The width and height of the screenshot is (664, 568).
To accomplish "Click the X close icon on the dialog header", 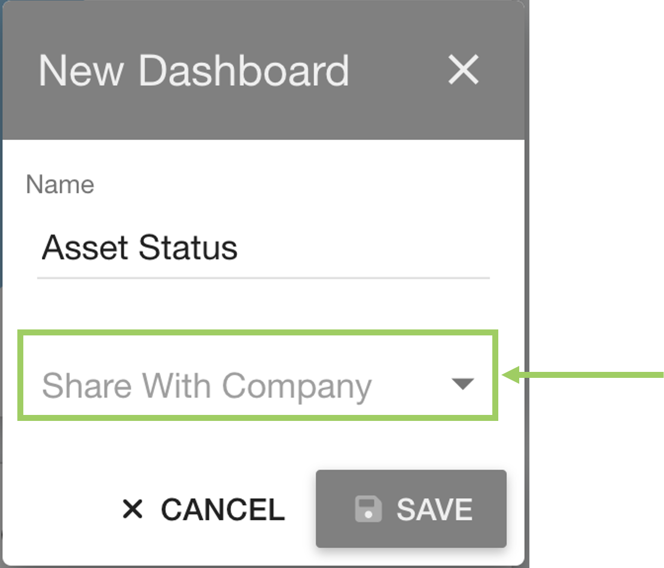I will tap(464, 70).
